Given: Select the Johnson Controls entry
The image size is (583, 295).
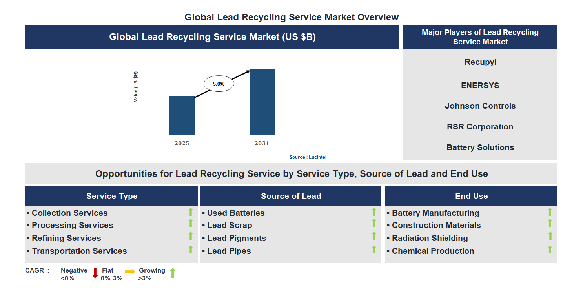Looking at the screenshot, I should pyautogui.click(x=480, y=106).
